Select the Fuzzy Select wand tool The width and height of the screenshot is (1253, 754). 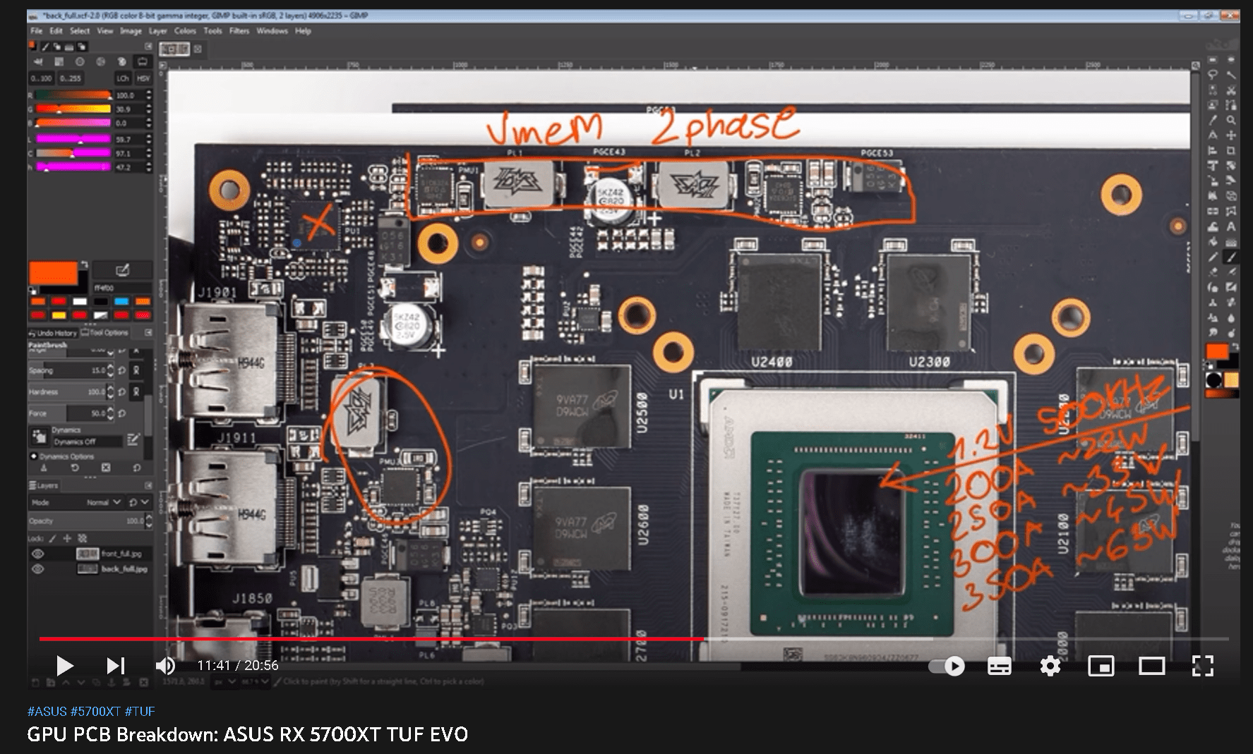coord(1230,75)
